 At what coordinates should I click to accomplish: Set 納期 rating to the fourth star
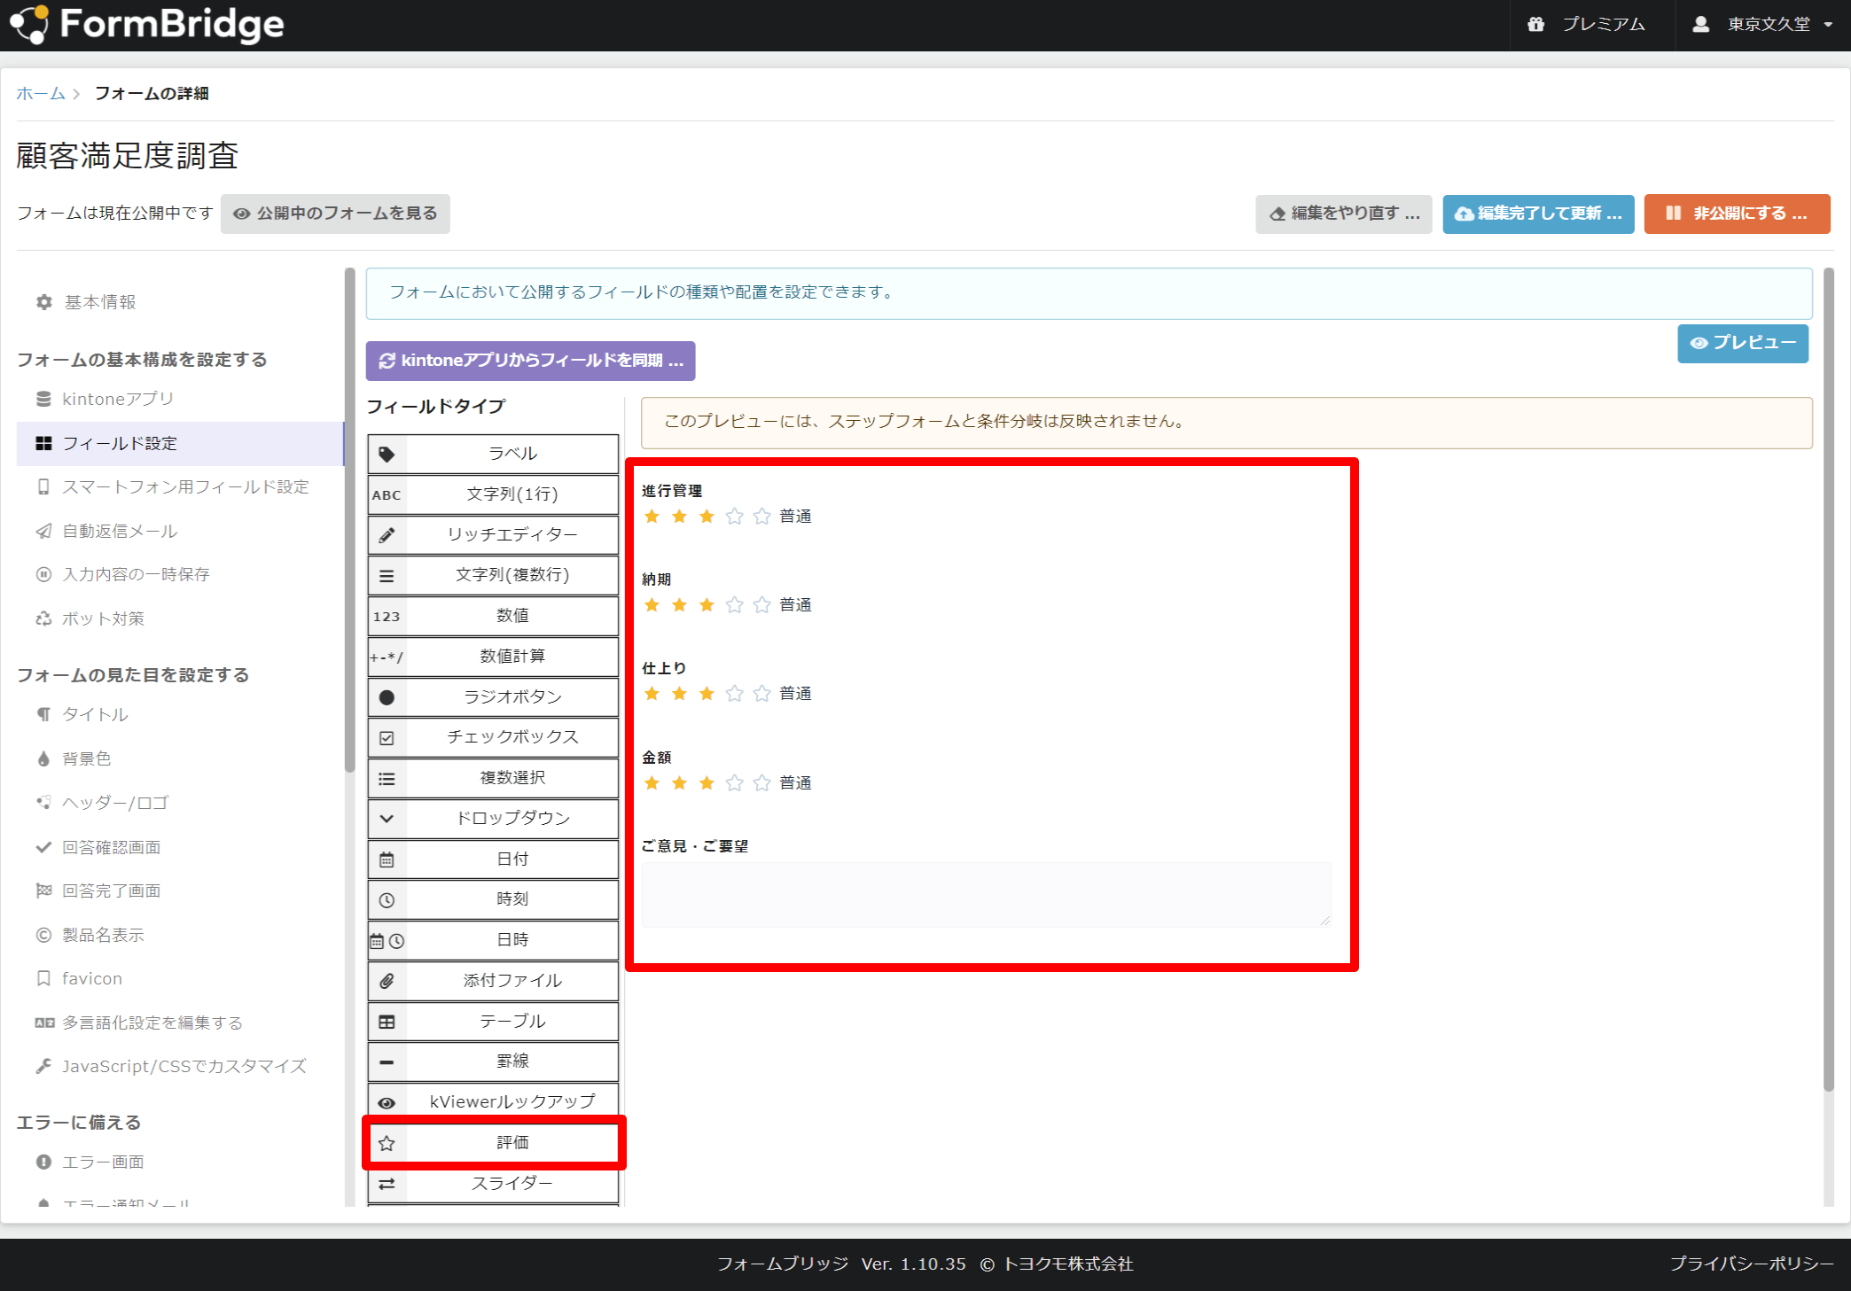(x=734, y=605)
